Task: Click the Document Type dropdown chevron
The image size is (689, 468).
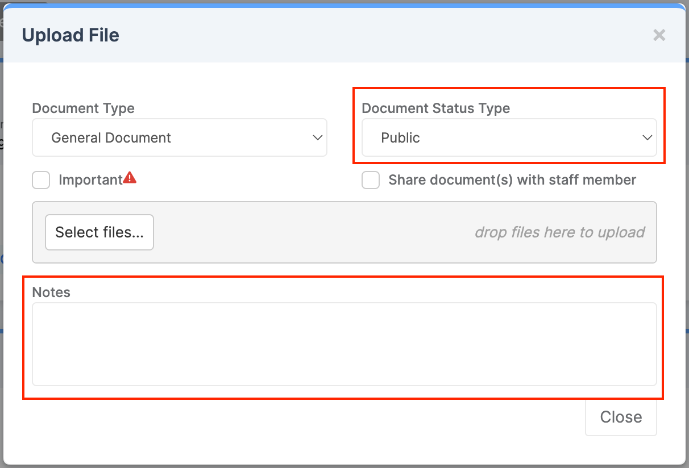Action: pyautogui.click(x=317, y=137)
